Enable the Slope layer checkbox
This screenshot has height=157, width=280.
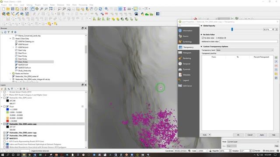tap(5, 106)
